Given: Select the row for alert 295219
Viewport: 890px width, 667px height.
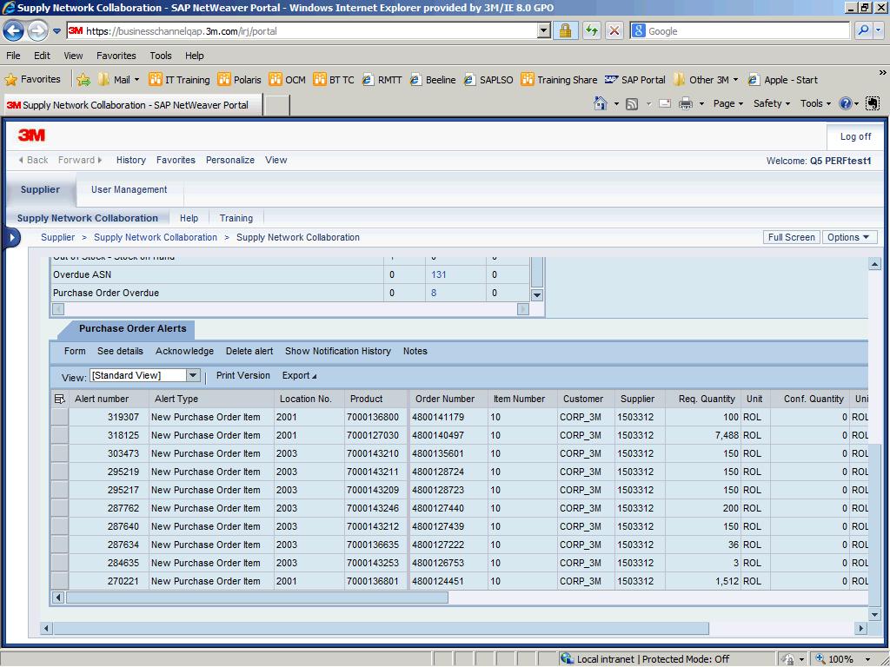Looking at the screenshot, I should 60,472.
